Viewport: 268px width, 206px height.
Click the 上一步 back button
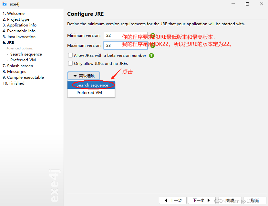point(173,201)
